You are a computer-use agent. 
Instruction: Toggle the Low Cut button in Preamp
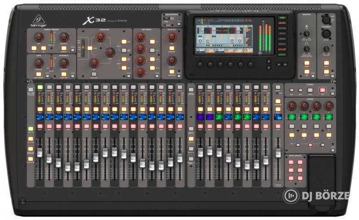(64, 48)
